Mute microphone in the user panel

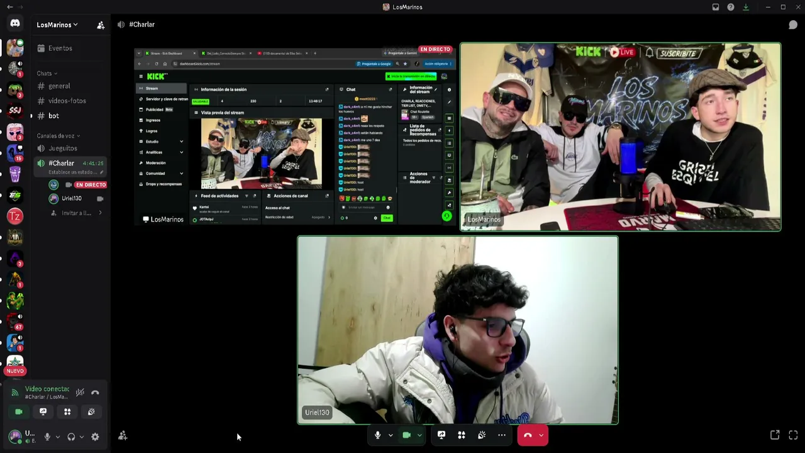47,437
